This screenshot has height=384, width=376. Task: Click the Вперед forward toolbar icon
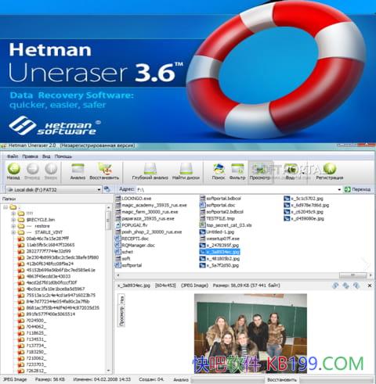click(33, 168)
